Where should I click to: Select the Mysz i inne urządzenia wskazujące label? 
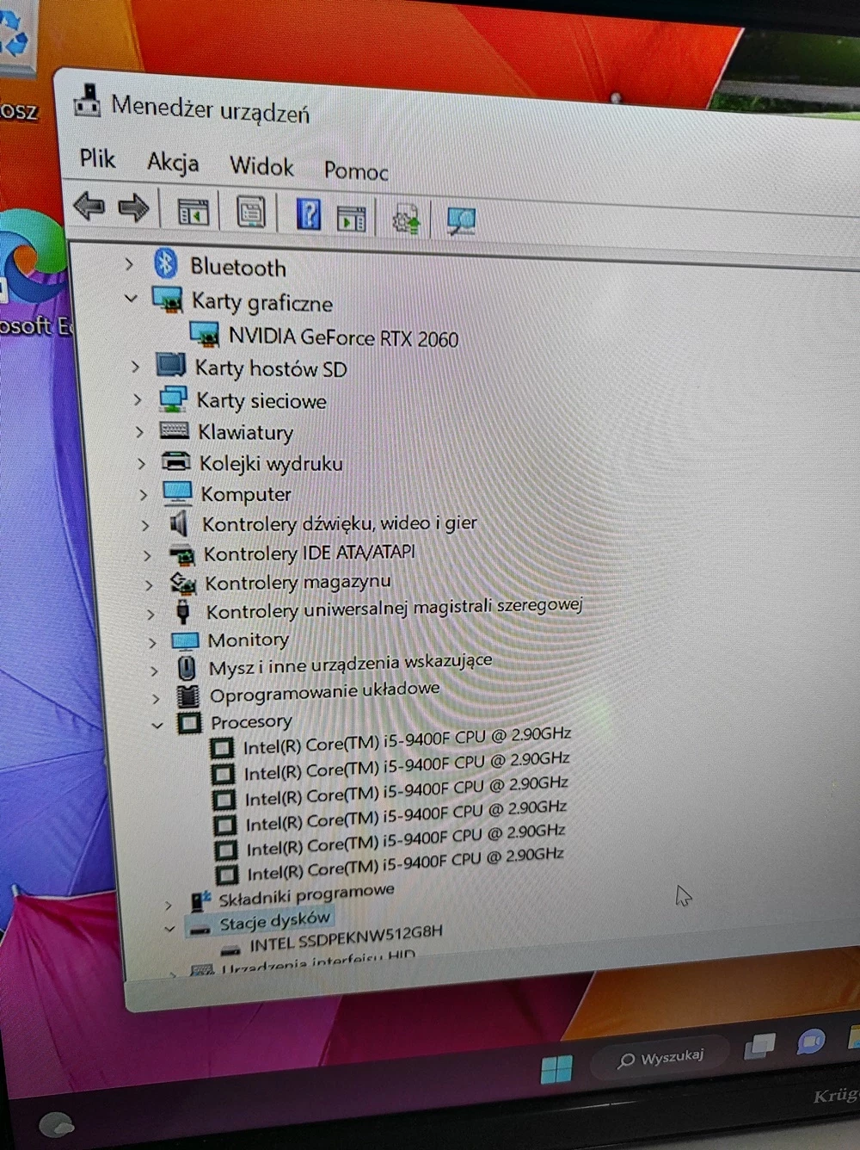(x=350, y=664)
